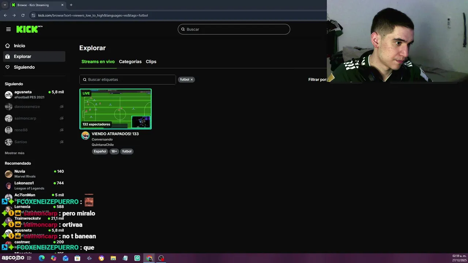Open the tab search dropdown arrow

click(x=5, y=5)
